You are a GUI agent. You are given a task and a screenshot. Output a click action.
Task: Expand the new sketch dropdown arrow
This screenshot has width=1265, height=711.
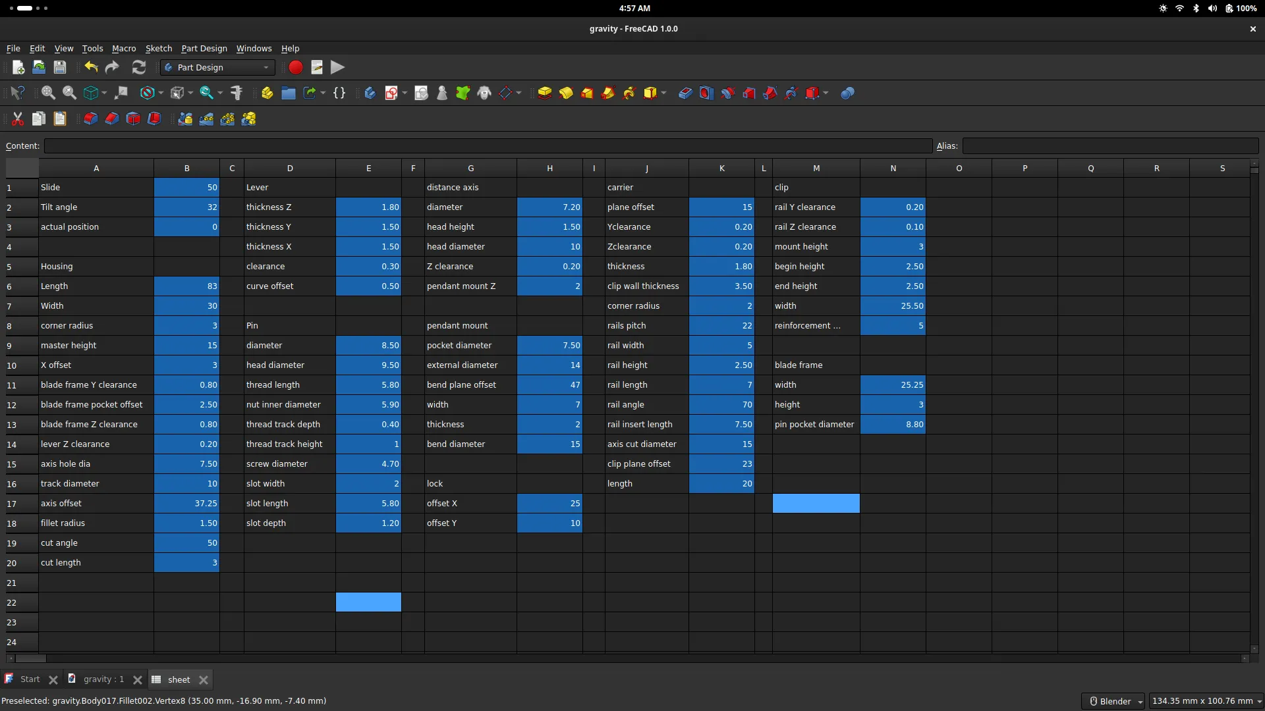coord(405,93)
